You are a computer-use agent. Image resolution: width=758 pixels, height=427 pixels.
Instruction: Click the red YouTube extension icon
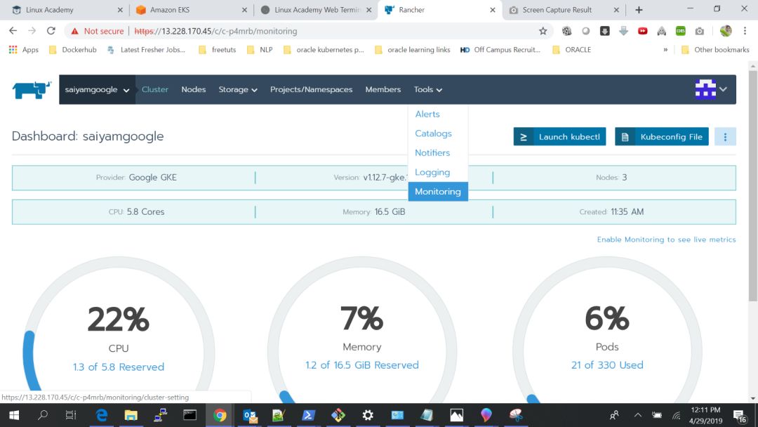pyautogui.click(x=642, y=31)
